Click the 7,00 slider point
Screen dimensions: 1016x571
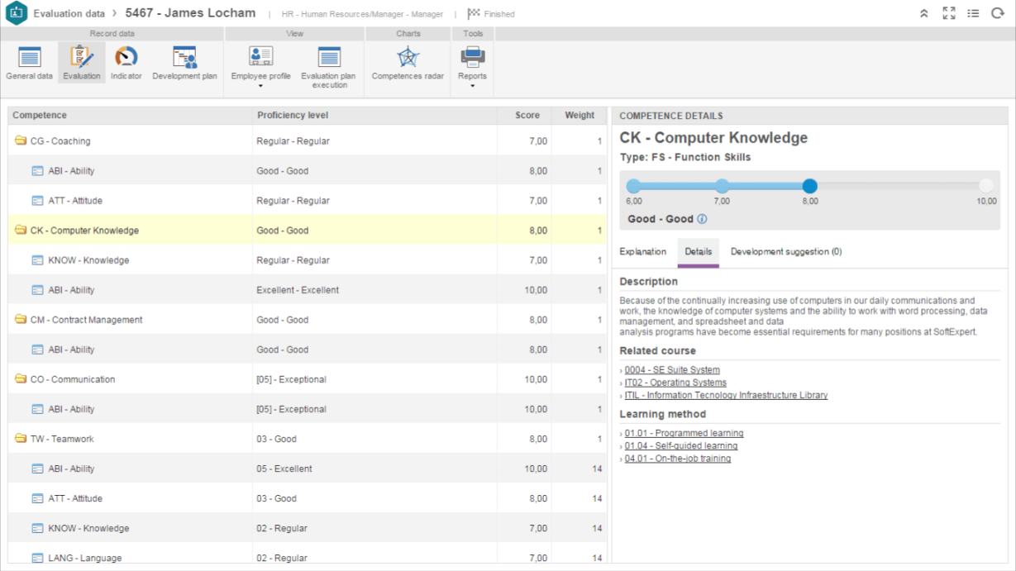point(722,186)
